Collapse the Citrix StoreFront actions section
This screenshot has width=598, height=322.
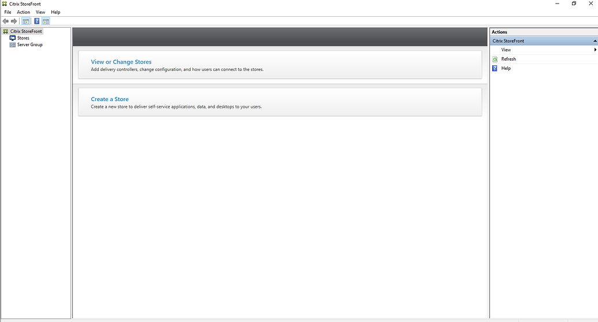coord(595,41)
